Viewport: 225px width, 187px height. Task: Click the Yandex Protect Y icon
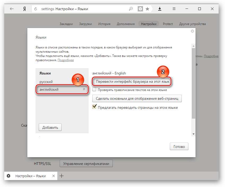point(140,9)
